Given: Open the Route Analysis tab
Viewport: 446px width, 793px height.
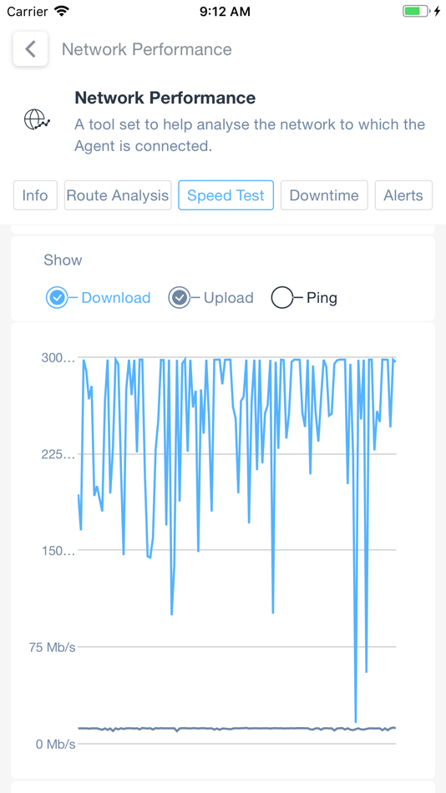Looking at the screenshot, I should [x=118, y=195].
